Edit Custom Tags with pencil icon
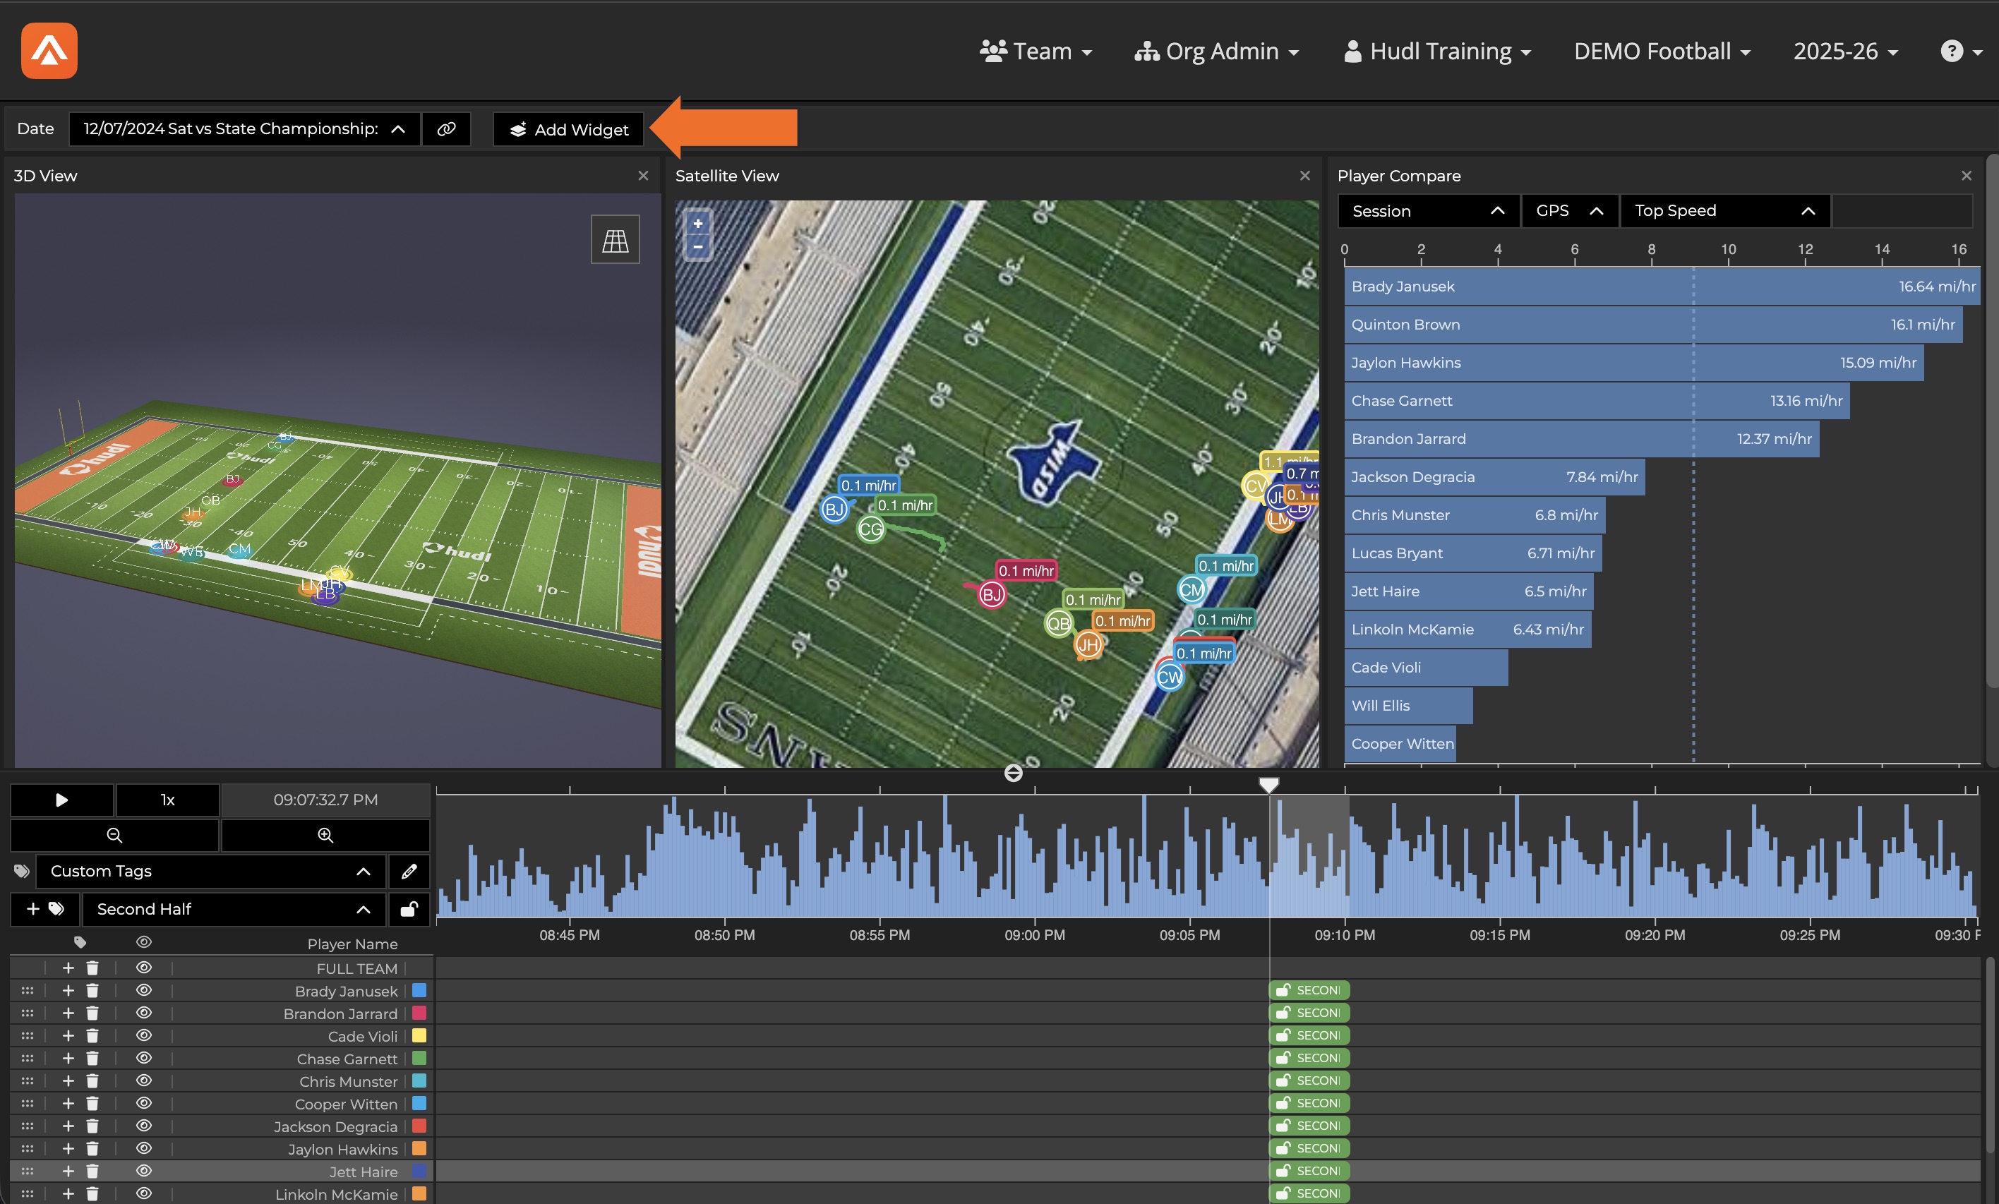This screenshot has width=1999, height=1204. click(x=409, y=872)
